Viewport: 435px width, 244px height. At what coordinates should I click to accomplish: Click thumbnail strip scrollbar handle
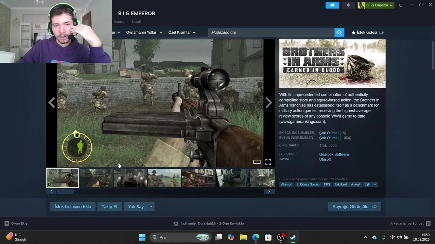(65, 191)
